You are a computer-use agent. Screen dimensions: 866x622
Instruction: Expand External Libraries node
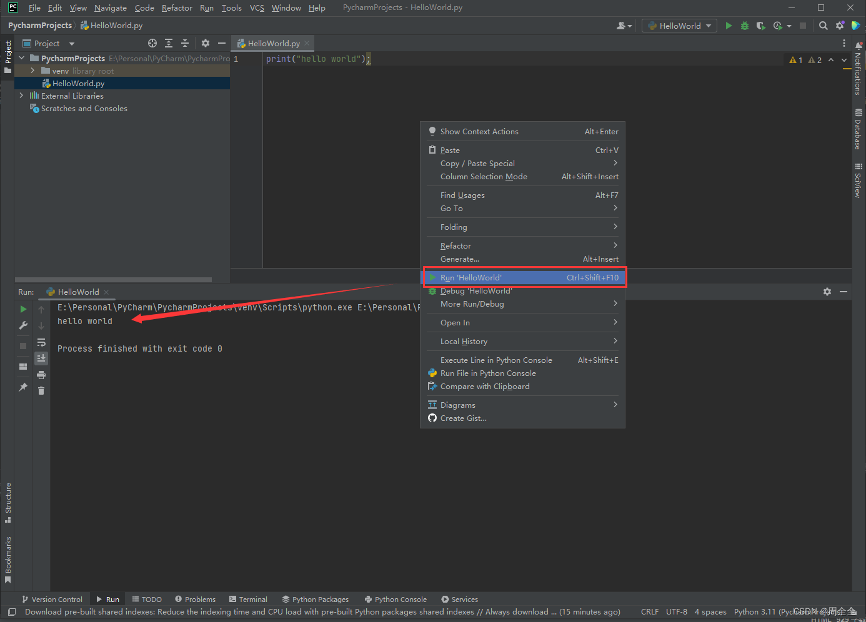(21, 96)
